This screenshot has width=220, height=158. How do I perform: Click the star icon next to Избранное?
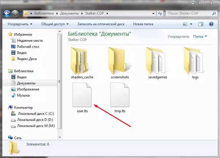(x=10, y=34)
